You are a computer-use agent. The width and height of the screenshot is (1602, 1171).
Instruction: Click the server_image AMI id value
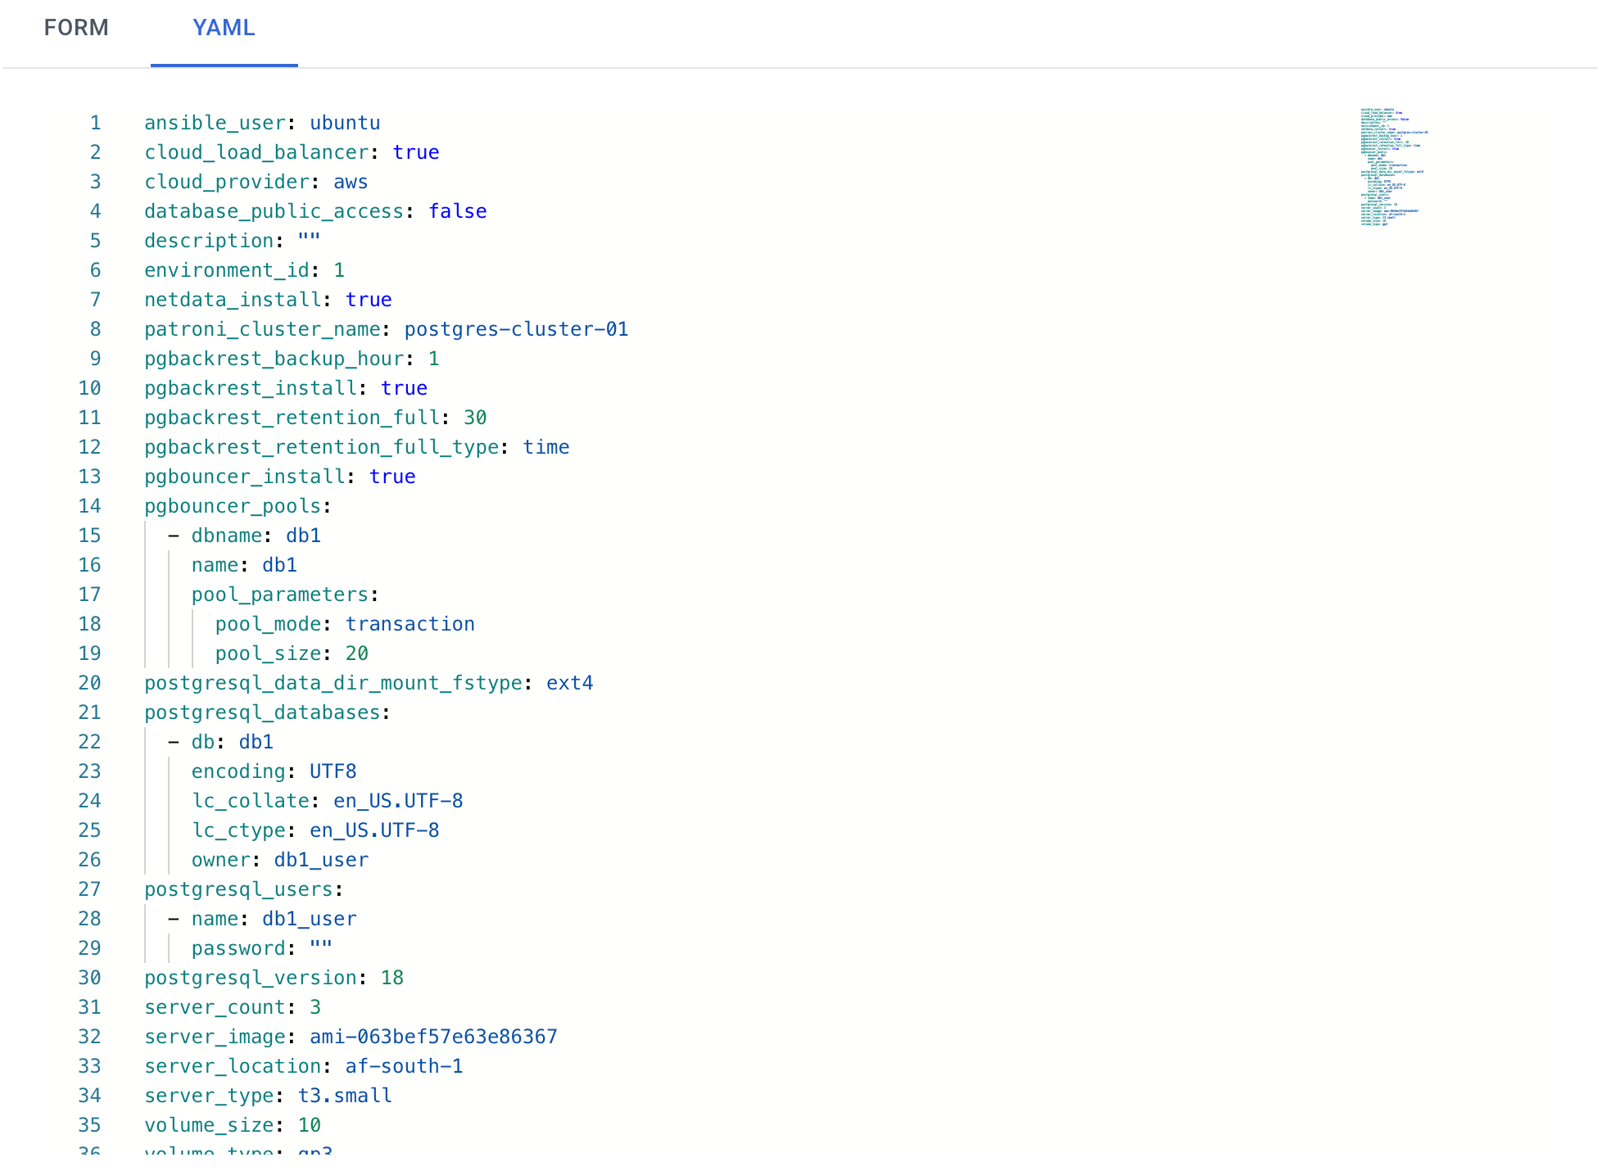pos(433,1037)
